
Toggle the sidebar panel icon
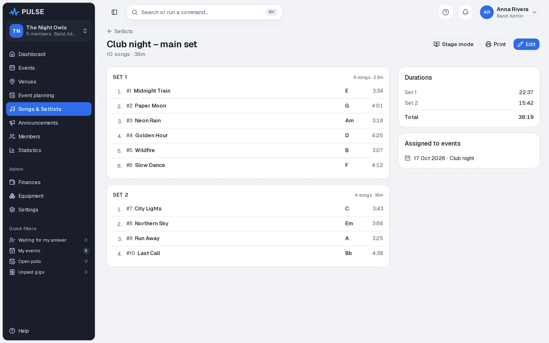pyautogui.click(x=114, y=12)
